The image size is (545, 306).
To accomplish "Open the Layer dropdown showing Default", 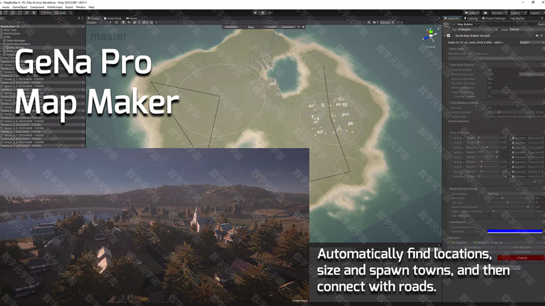I will pos(527,29).
